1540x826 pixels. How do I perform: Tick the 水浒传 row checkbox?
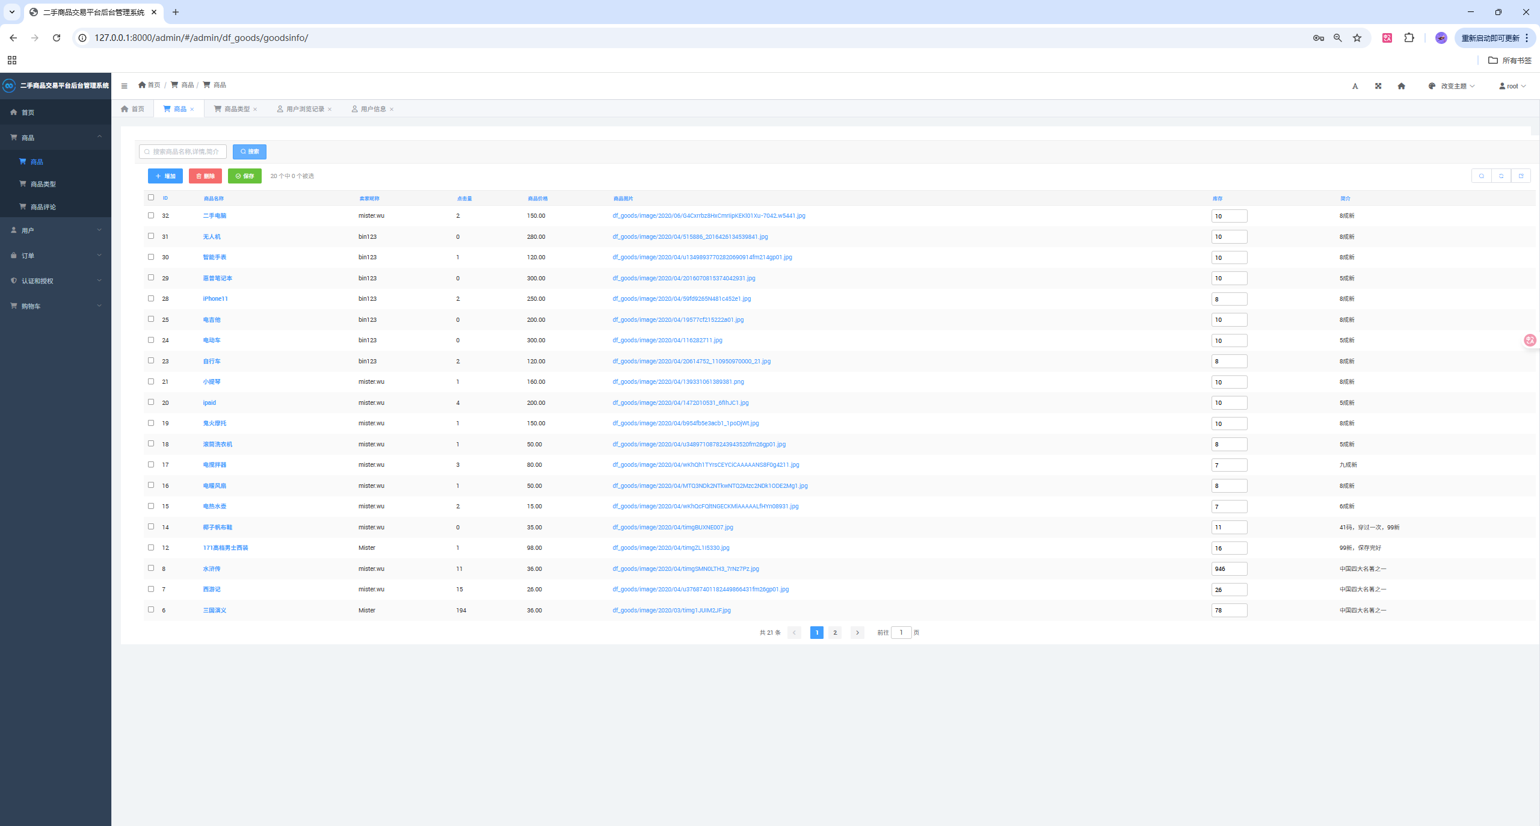click(x=151, y=568)
